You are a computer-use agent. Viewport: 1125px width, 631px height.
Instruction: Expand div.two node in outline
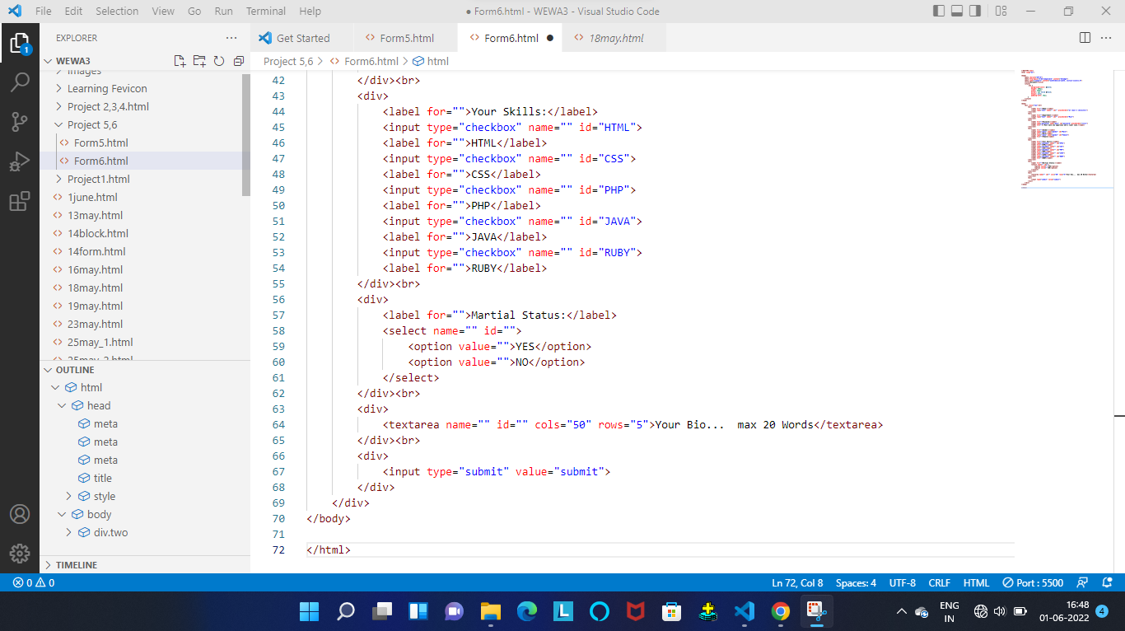click(70, 532)
